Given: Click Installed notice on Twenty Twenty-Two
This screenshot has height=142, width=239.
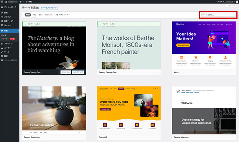Looking at the screenshot, I should [54, 24].
